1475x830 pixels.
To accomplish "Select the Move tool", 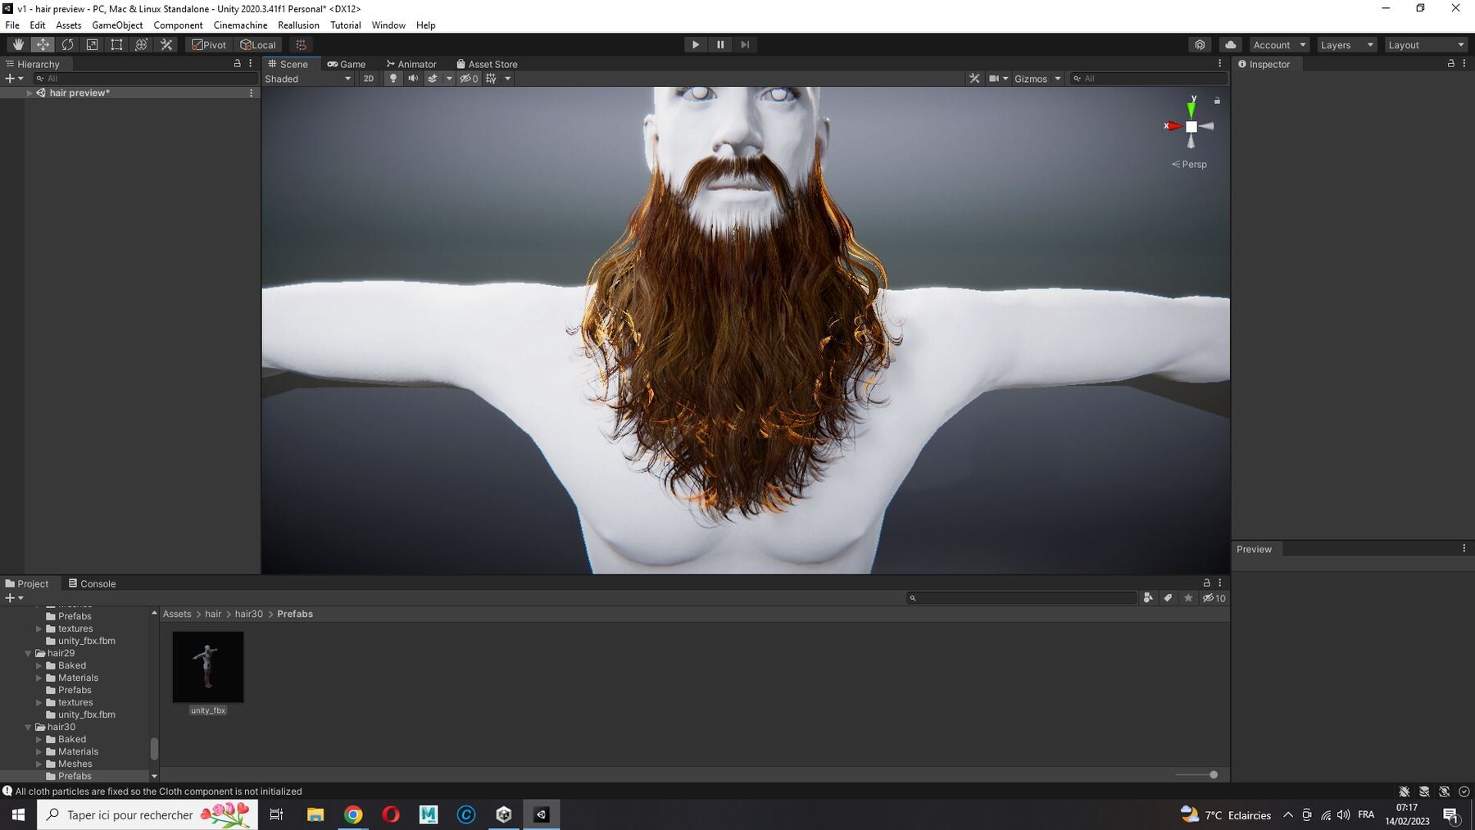I will (43, 45).
